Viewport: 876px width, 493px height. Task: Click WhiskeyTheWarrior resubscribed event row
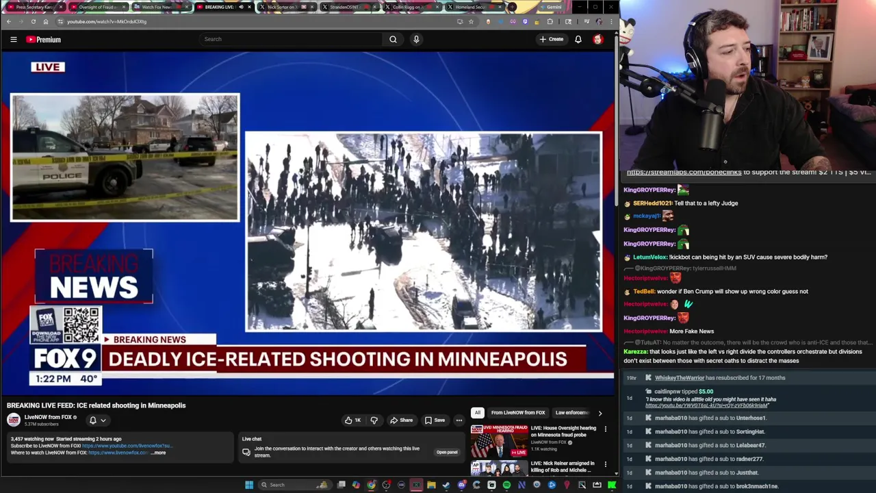pyautogui.click(x=749, y=378)
